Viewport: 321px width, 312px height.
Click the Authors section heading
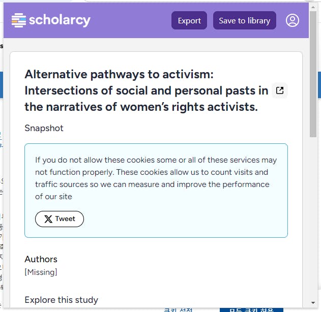[x=41, y=259]
